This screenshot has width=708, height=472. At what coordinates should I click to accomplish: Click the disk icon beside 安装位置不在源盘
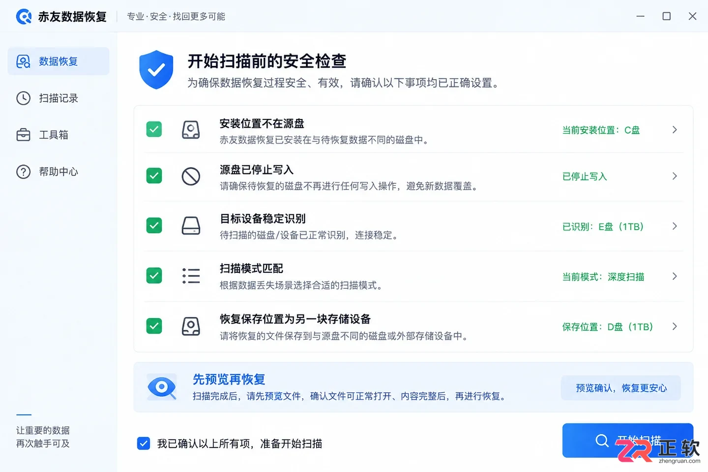(191, 130)
